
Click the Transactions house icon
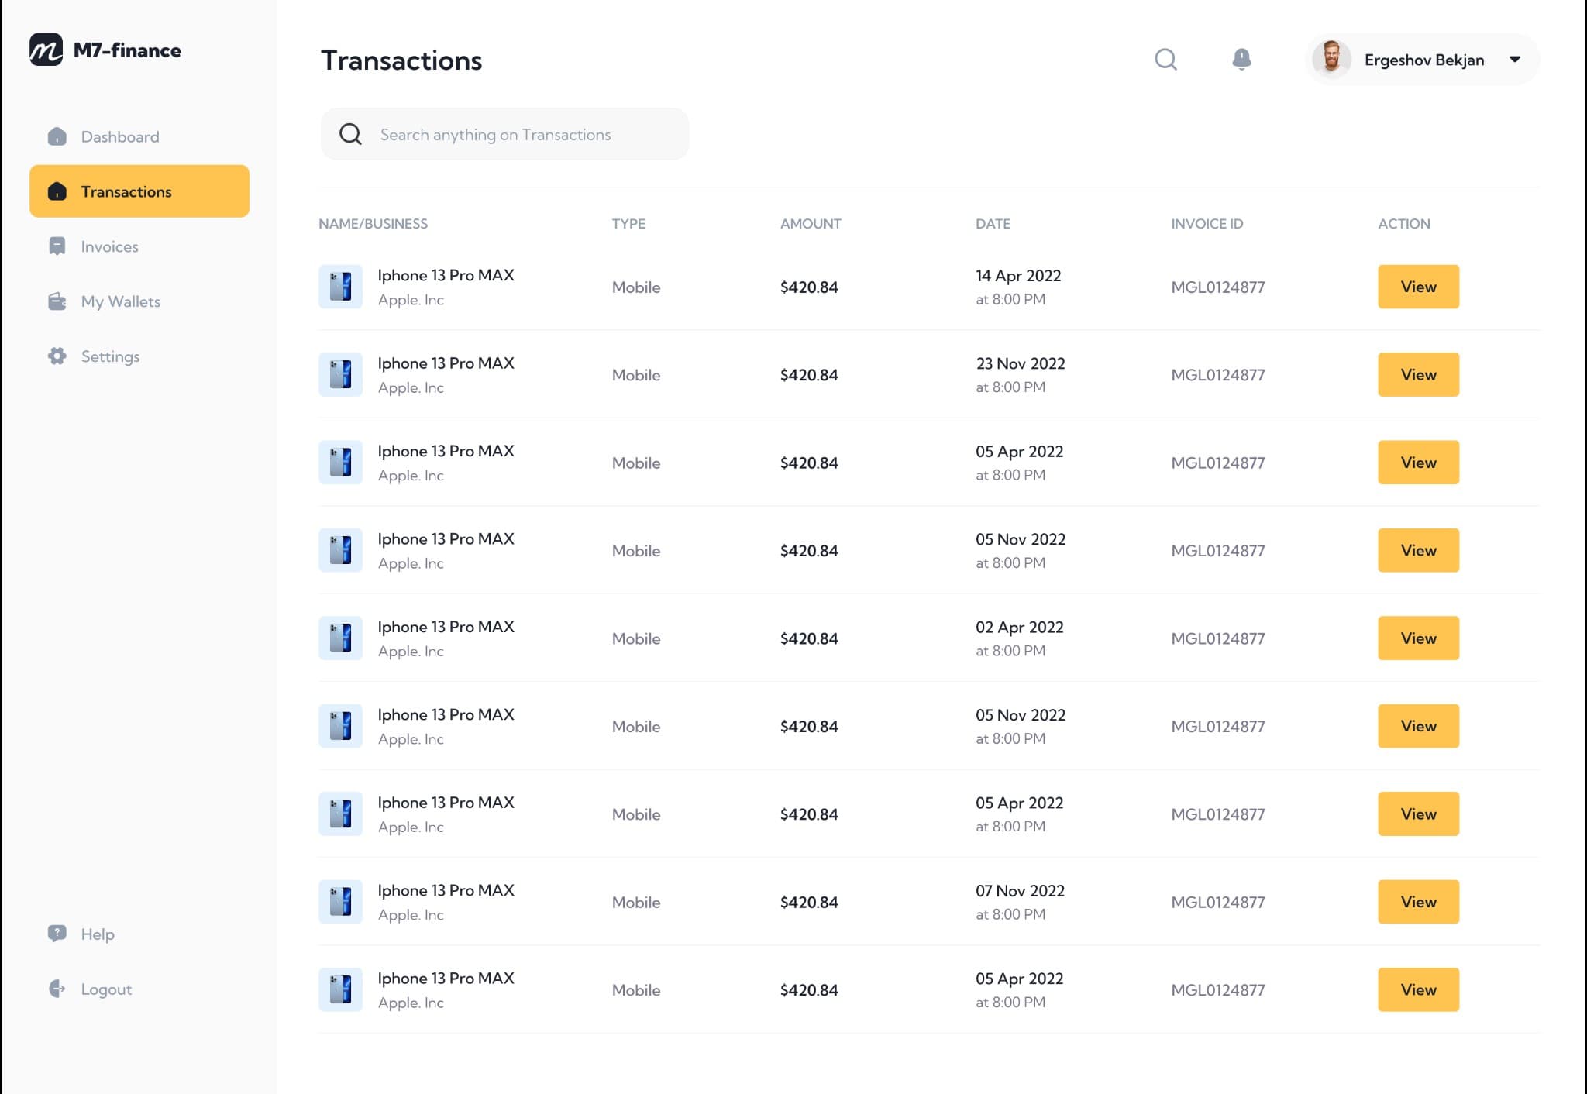pyautogui.click(x=58, y=191)
